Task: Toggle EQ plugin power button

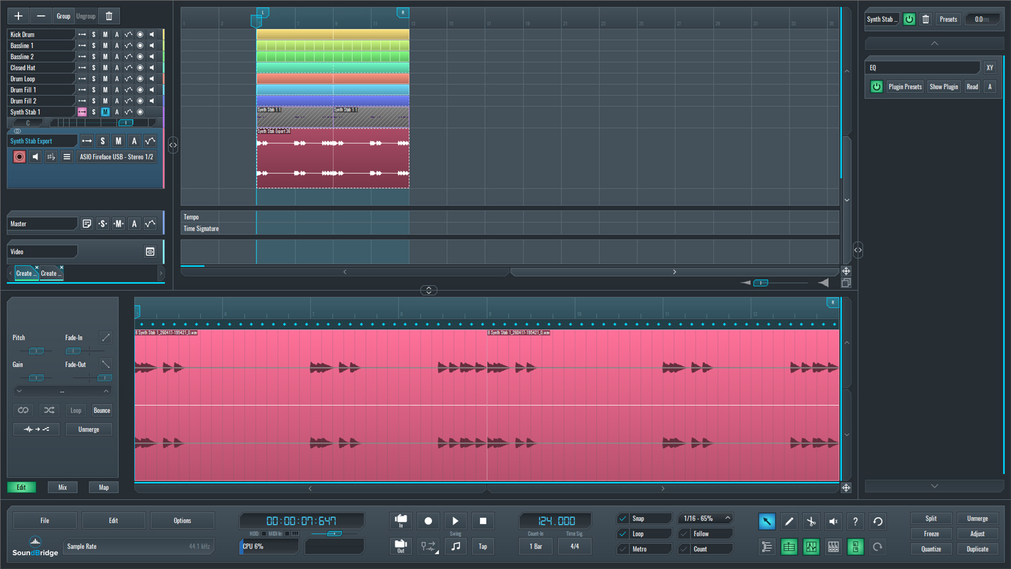Action: (x=876, y=87)
